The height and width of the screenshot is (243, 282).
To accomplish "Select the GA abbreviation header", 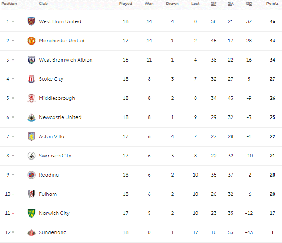I will click(x=231, y=4).
